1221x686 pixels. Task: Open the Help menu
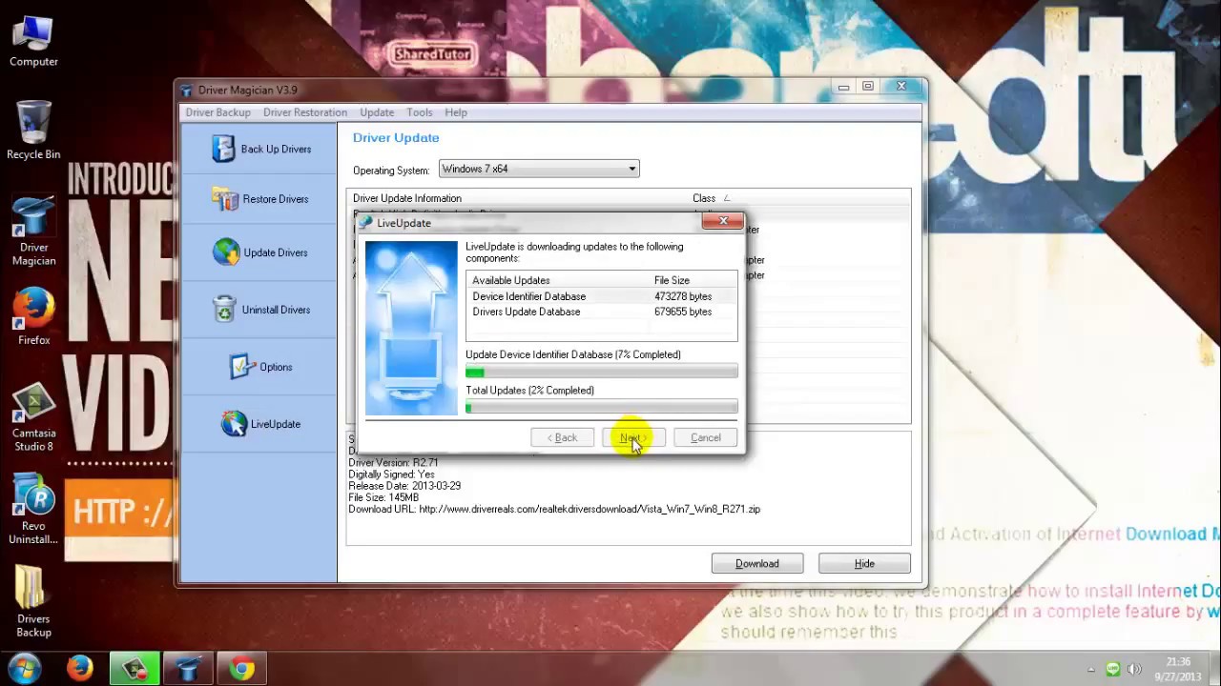(x=456, y=112)
